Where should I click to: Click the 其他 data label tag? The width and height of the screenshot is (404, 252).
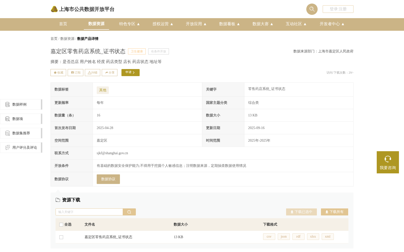[103, 90]
